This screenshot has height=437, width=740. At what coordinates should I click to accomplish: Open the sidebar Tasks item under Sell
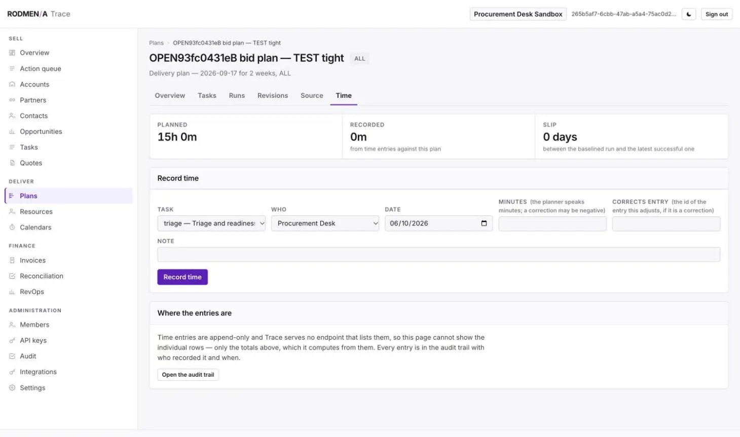[68, 147]
